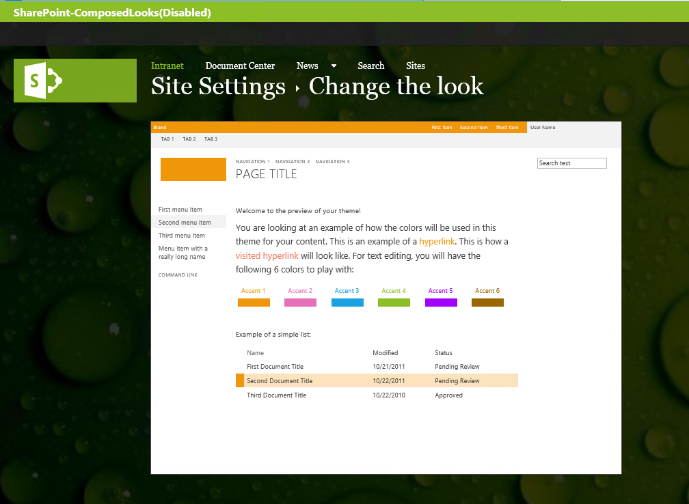The image size is (689, 504).
Task: Click the PAGE TITLE heading
Action: tap(267, 174)
